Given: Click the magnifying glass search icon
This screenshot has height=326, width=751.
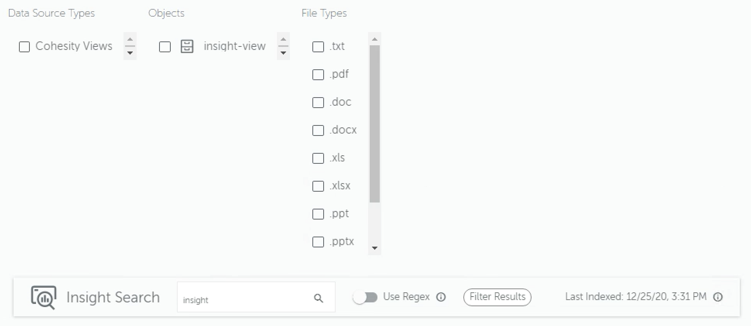Looking at the screenshot, I should pyautogui.click(x=318, y=298).
